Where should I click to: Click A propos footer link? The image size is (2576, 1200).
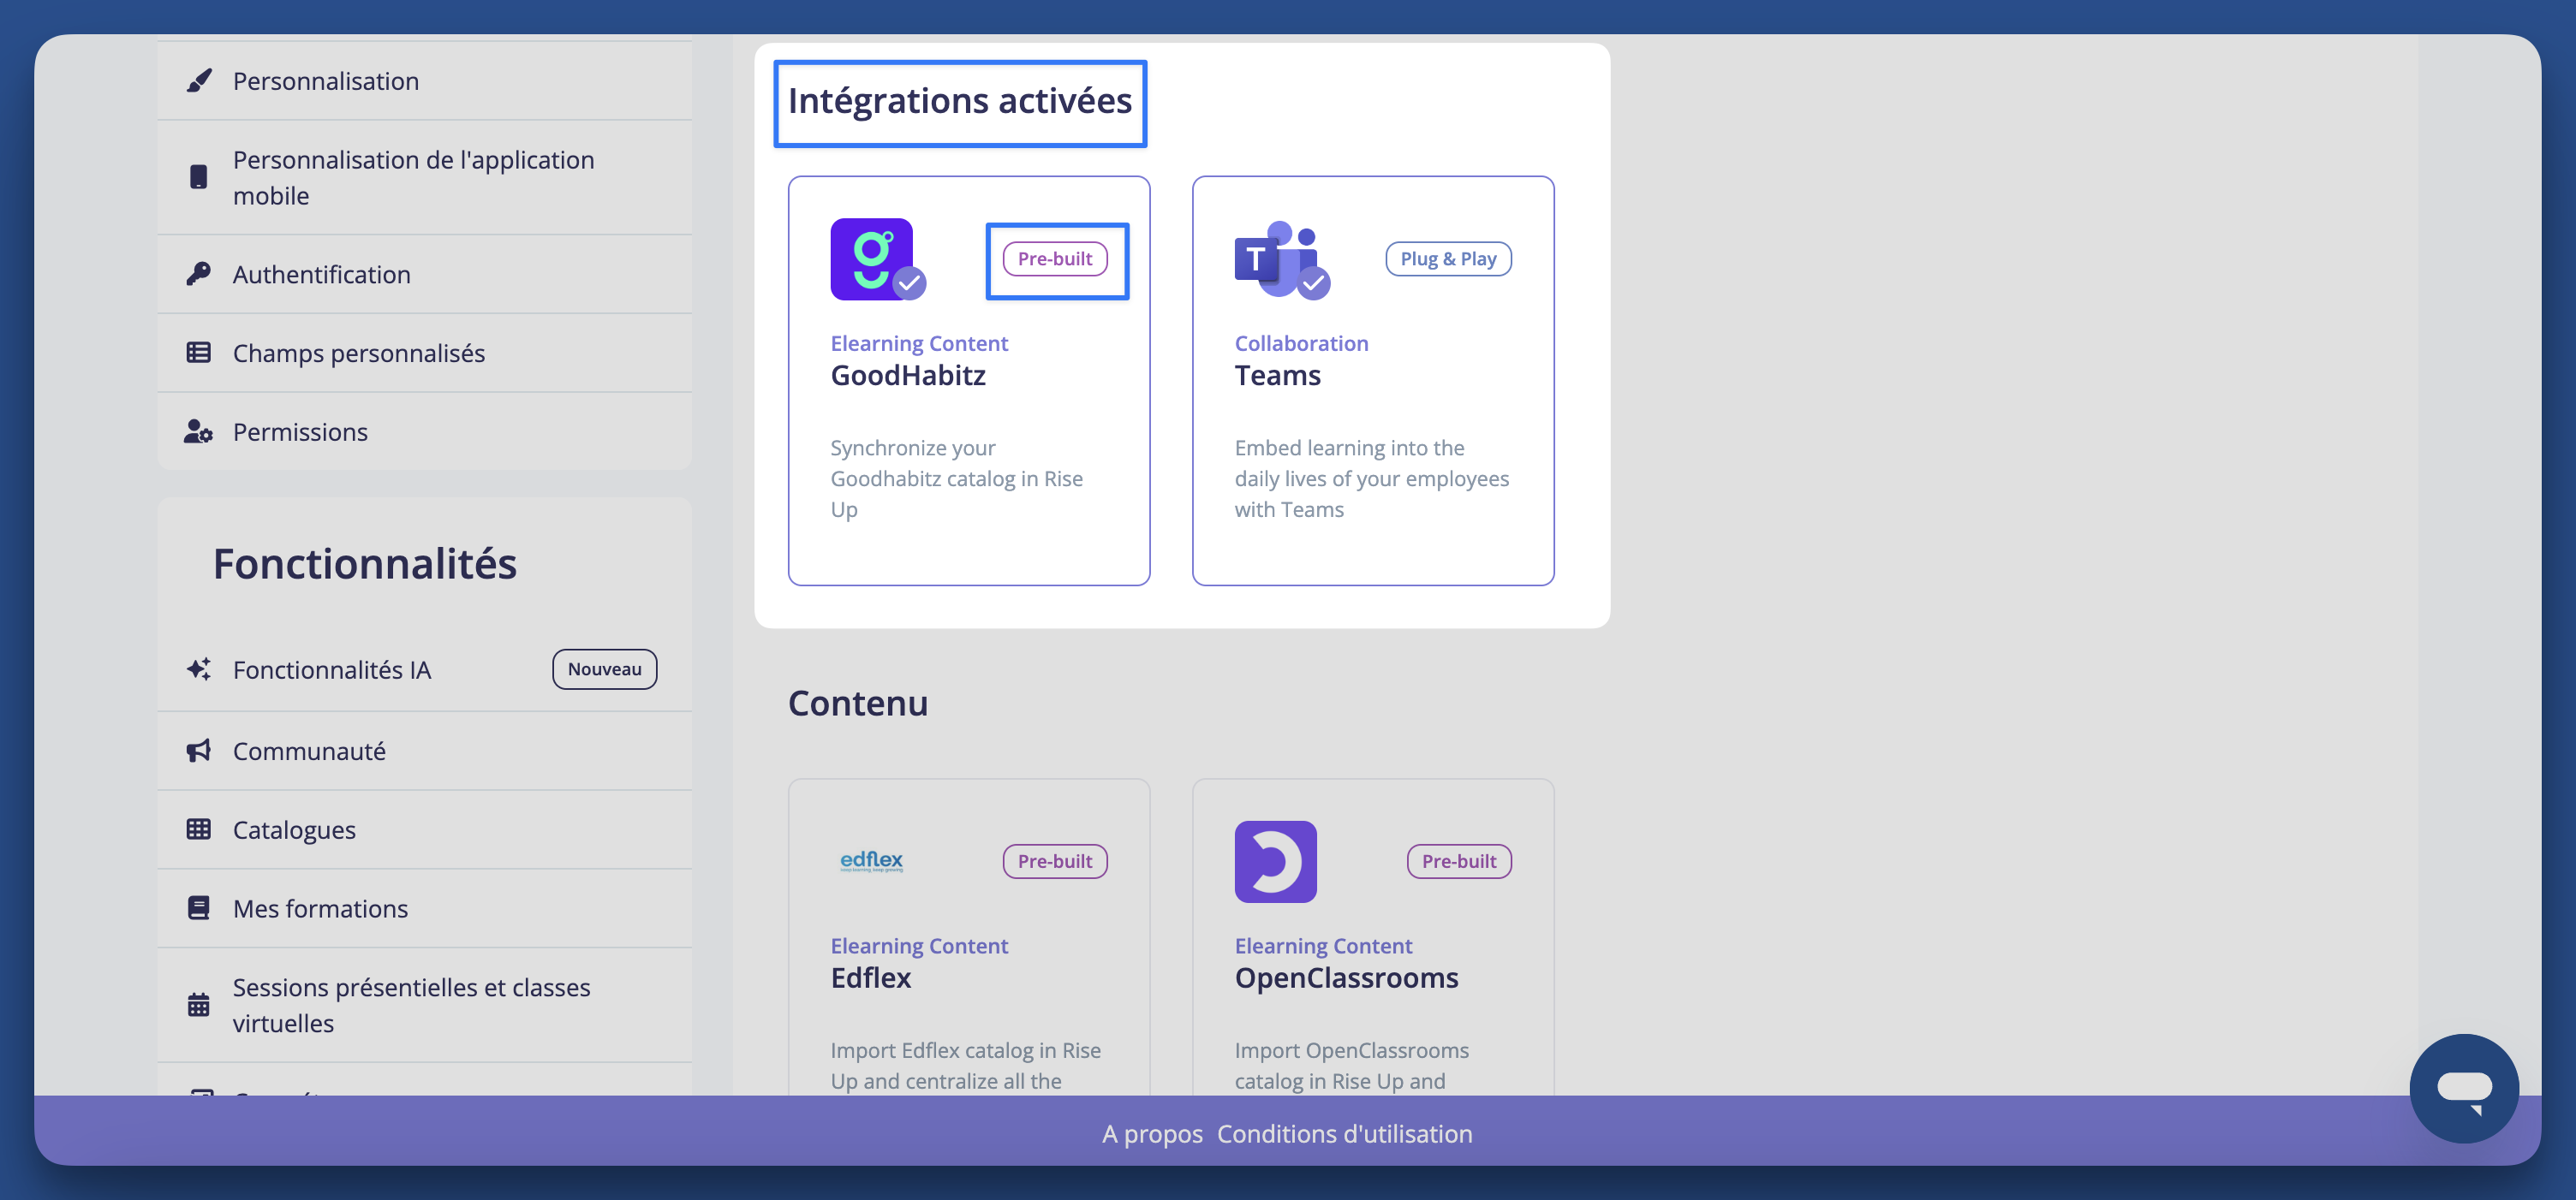(1152, 1134)
